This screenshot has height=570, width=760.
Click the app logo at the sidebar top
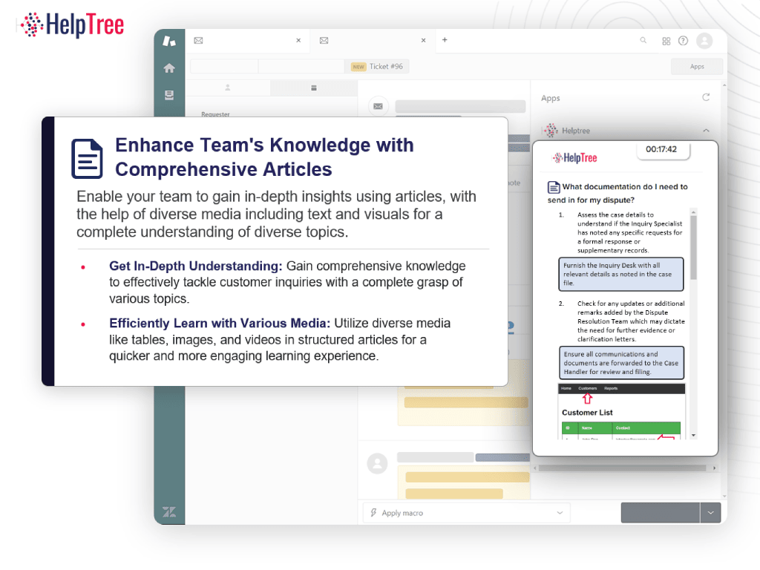click(x=169, y=42)
